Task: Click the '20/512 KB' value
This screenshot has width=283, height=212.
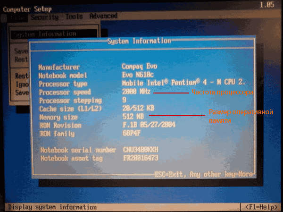Action: click(x=138, y=108)
